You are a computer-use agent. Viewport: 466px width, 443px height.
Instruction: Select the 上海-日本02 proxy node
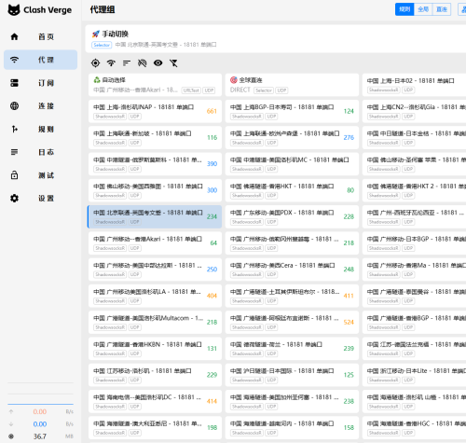point(414,85)
